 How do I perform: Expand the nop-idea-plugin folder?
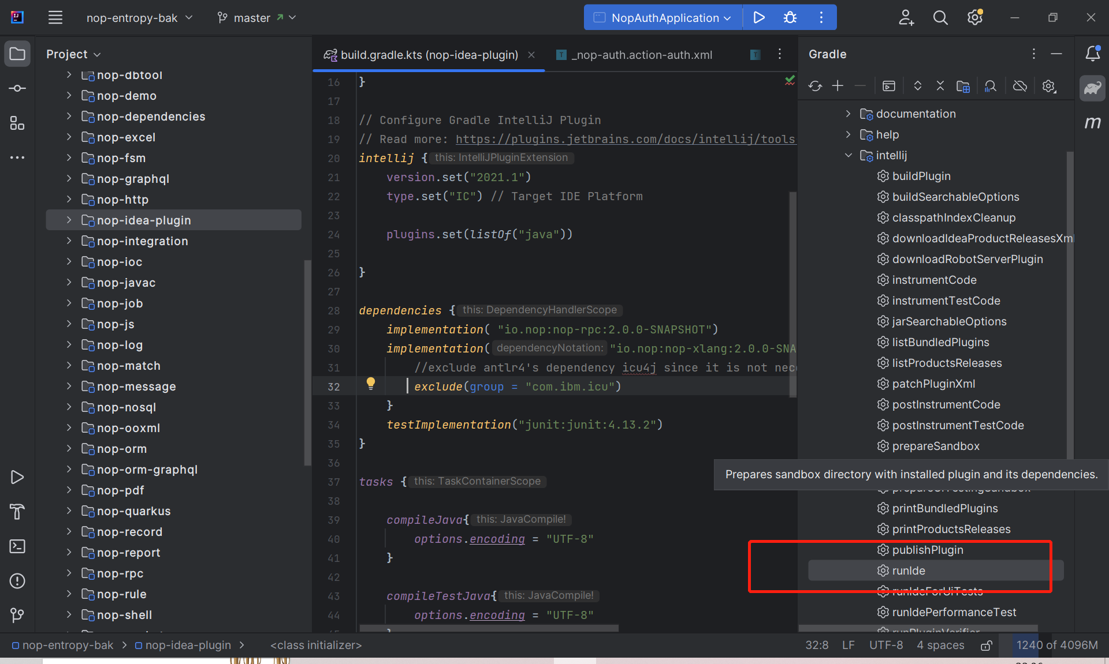tap(69, 220)
